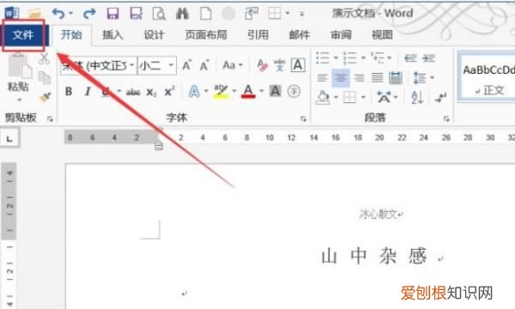Image resolution: width=515 pixels, height=309 pixels.
Task: Select Align Left paragraph alignment
Action: (x=322, y=78)
